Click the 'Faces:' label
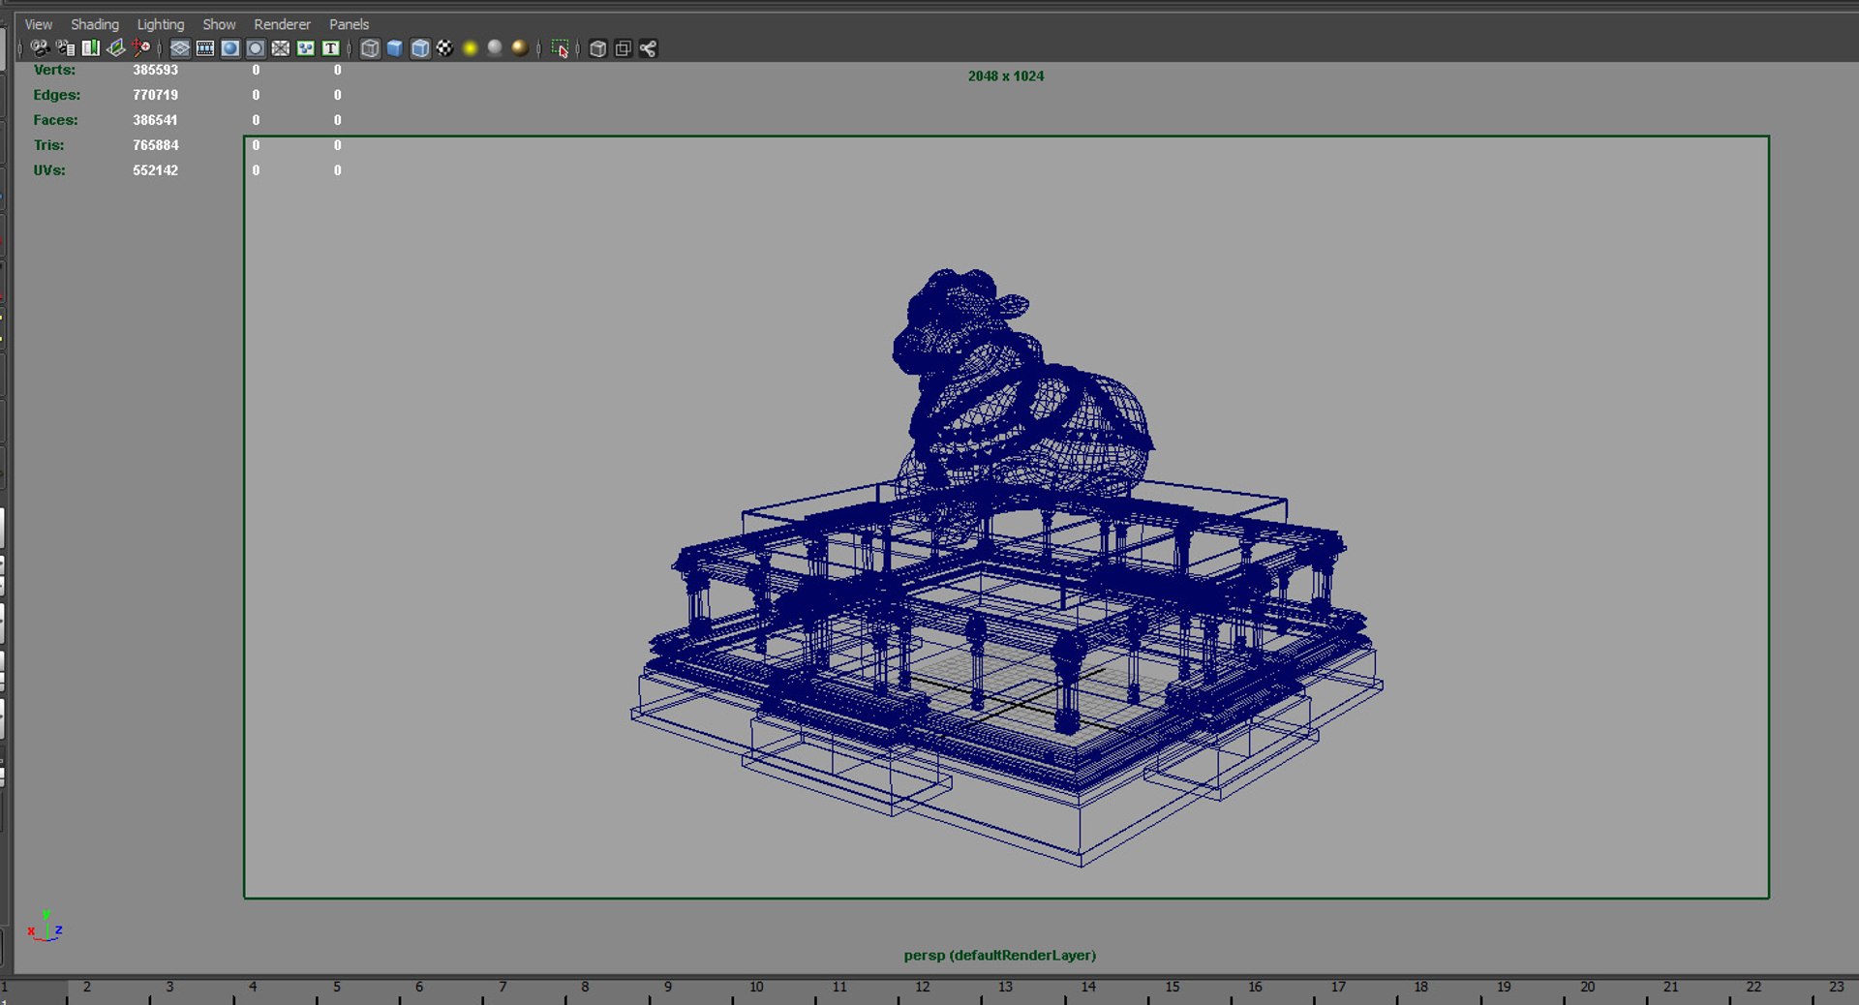Image resolution: width=1859 pixels, height=1005 pixels. 55,120
